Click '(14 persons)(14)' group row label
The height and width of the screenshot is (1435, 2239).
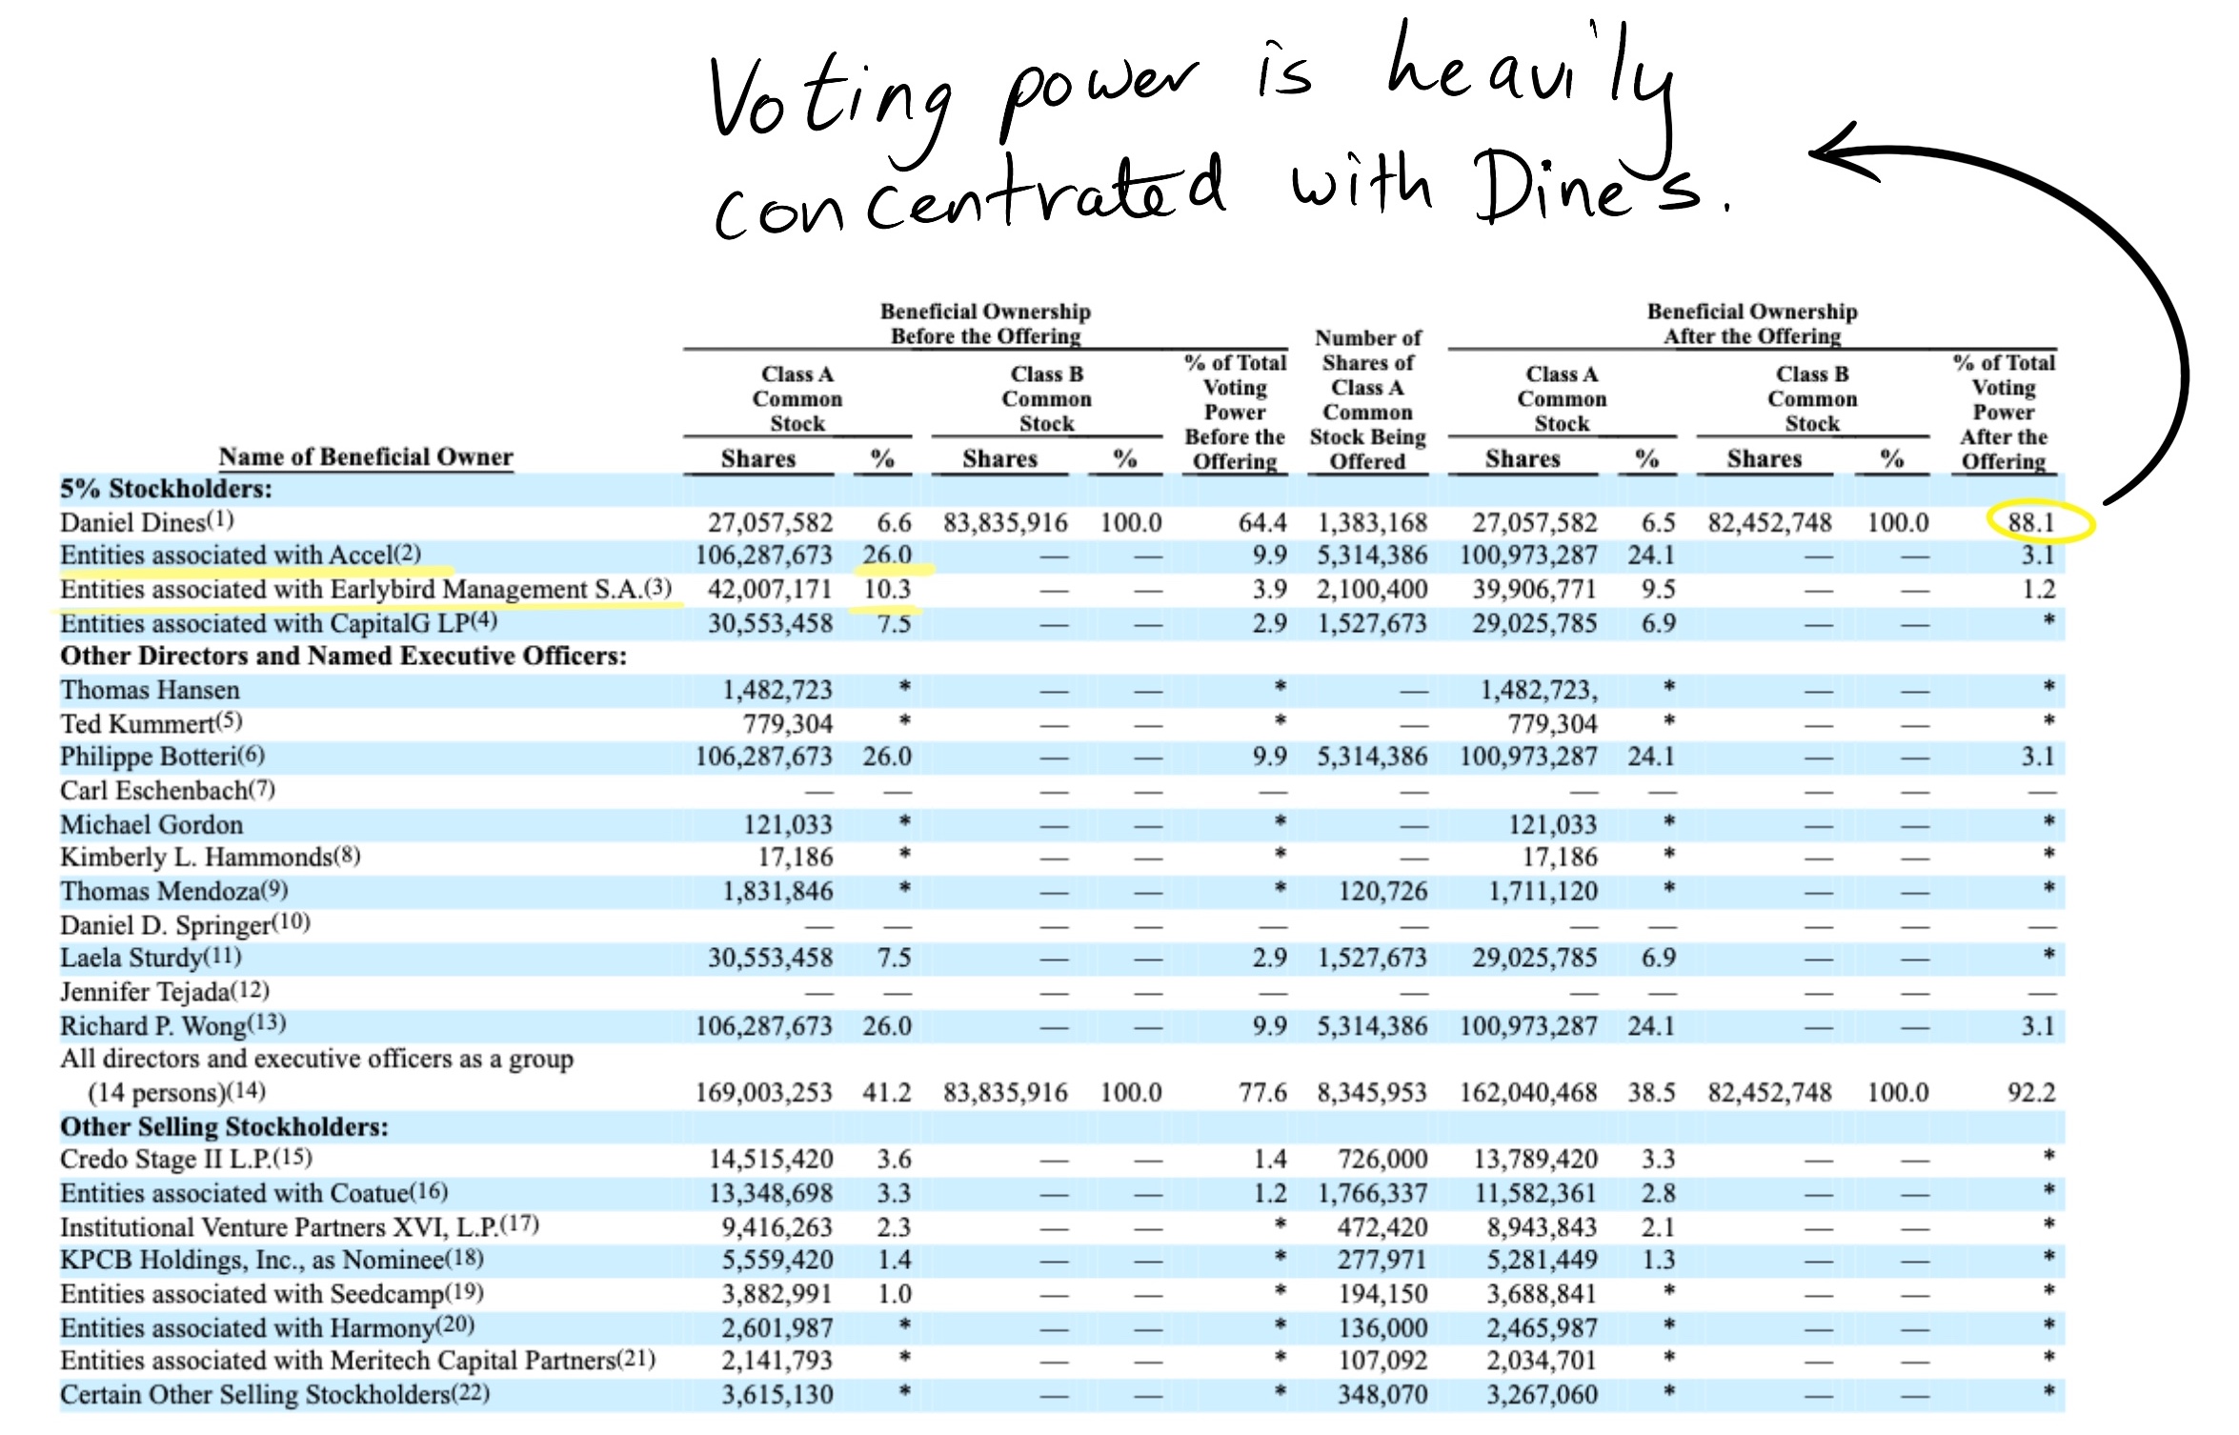click(x=176, y=1092)
